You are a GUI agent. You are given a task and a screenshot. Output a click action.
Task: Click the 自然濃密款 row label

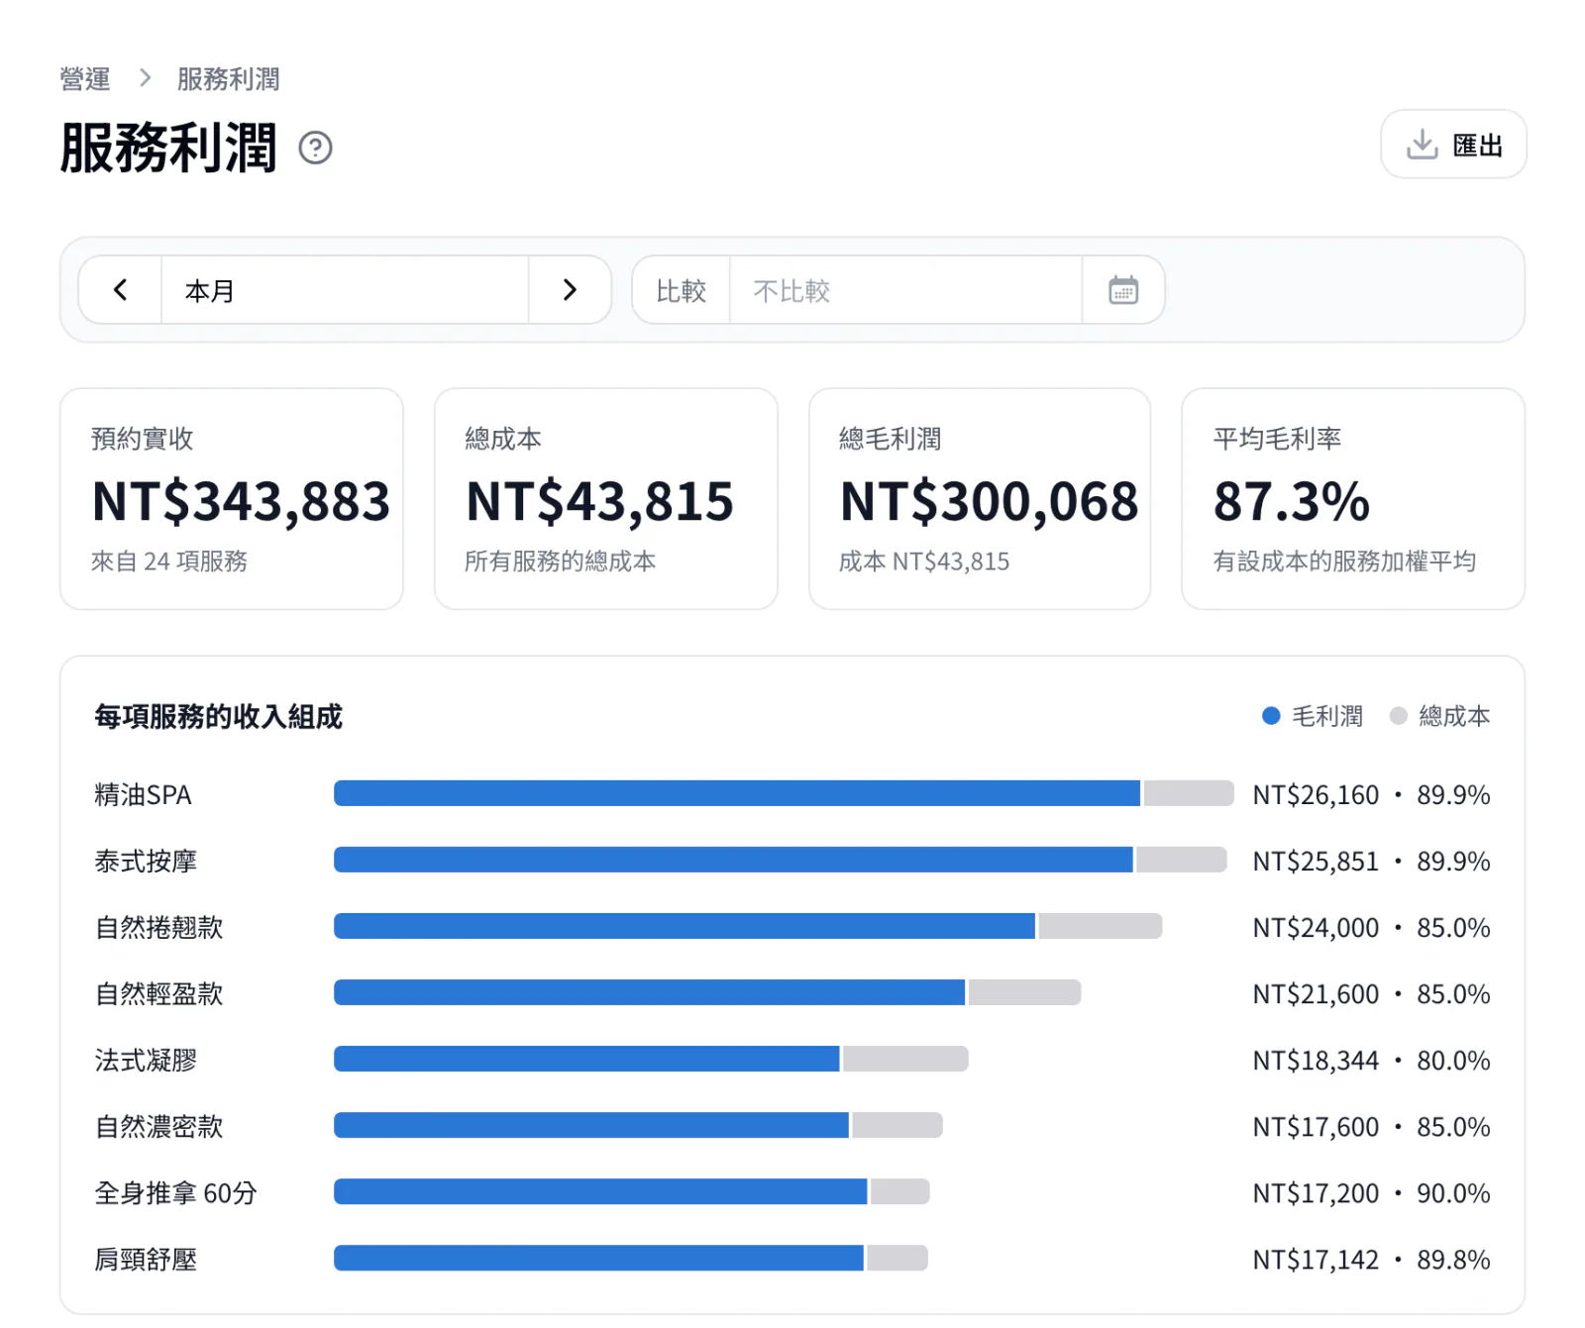[158, 1127]
